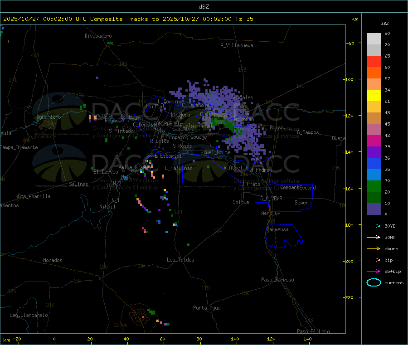Click the Paso_El_Loro map label
The image size is (408, 345).
313,331
